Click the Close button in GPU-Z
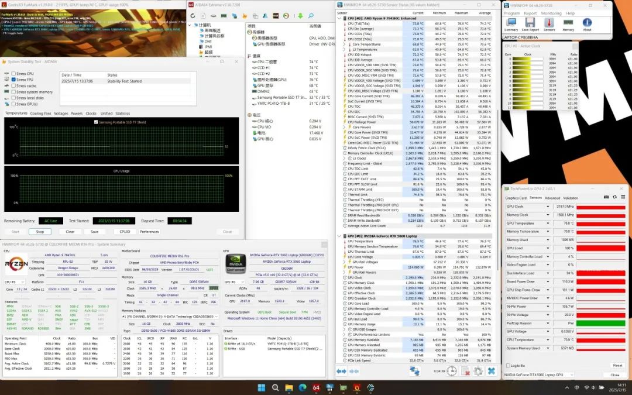Screen dimensions: 632x395 [x=615, y=375]
